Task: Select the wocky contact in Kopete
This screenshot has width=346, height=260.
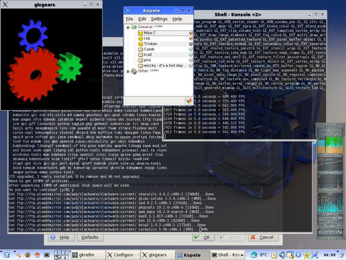Action: coord(165,65)
